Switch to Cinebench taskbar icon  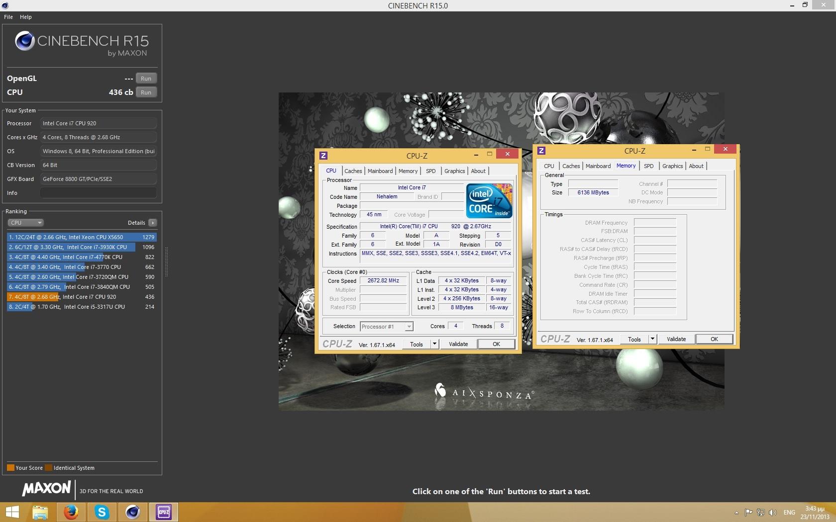click(132, 512)
